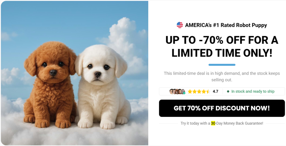Click the yellow highlighted 30 in guarantee text
This screenshot has width=286, height=146.
pyautogui.click(x=213, y=123)
